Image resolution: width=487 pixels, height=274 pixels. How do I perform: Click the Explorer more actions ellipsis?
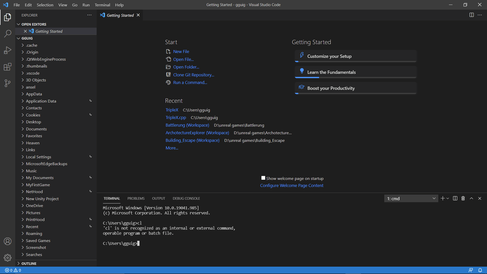click(x=89, y=15)
